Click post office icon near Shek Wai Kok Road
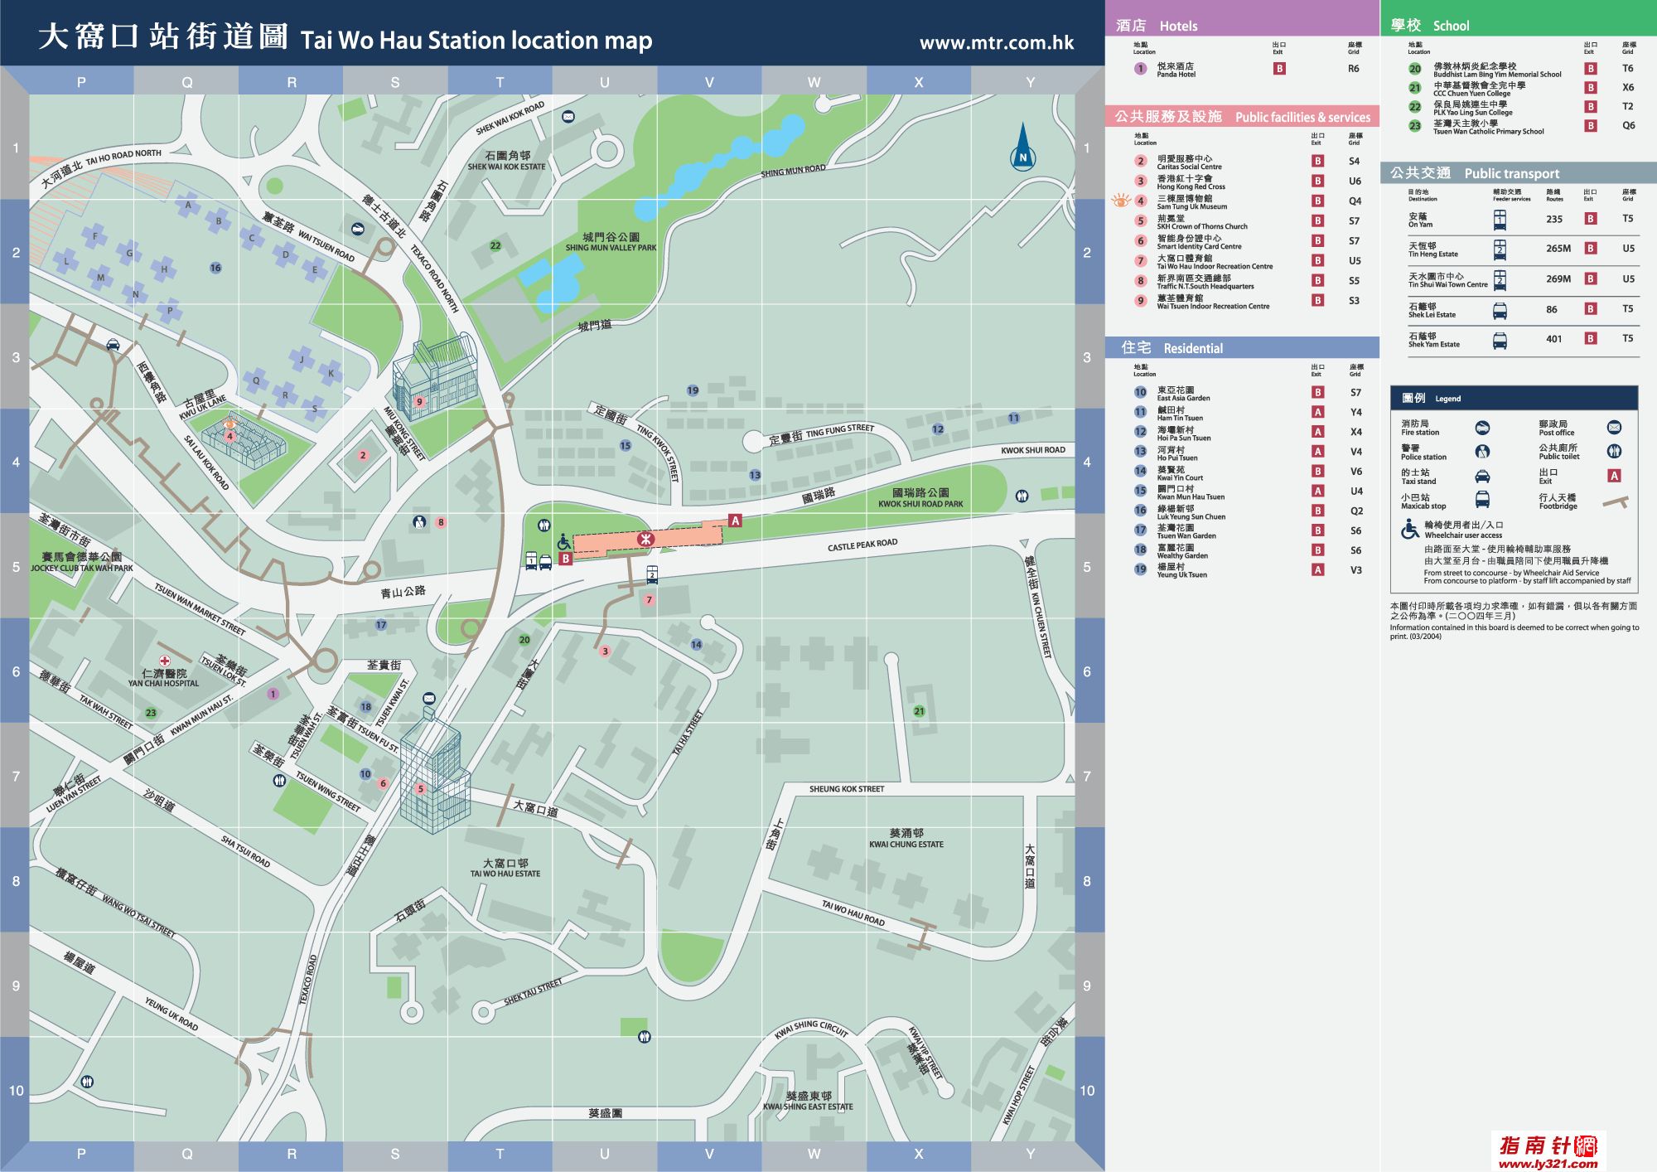Screen dimensions: 1657x1172 pos(568,117)
